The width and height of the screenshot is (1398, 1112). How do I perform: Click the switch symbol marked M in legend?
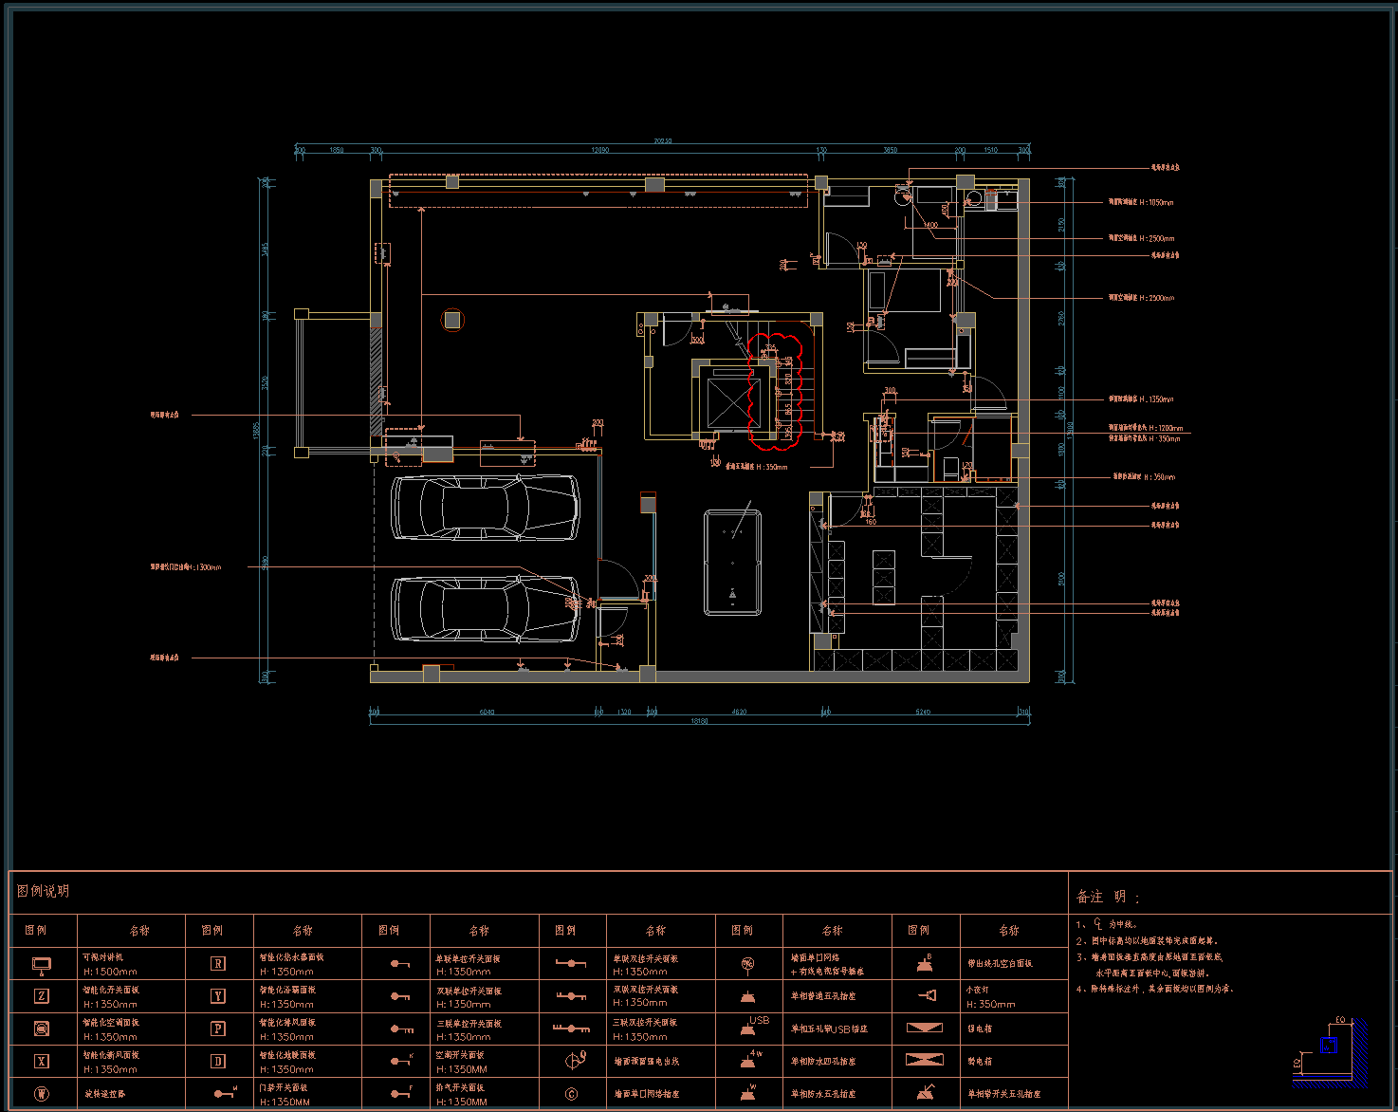pyautogui.click(x=225, y=1093)
